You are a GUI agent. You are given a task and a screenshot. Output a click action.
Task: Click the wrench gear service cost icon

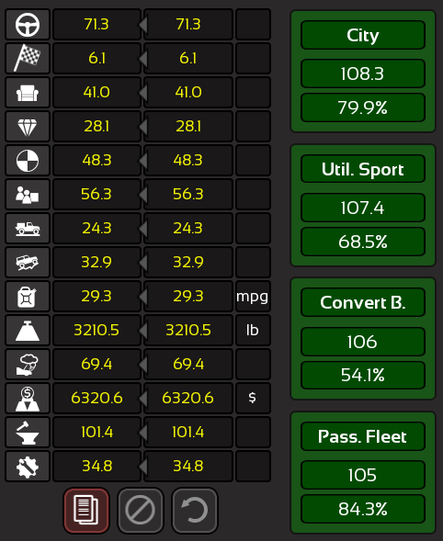pos(28,466)
